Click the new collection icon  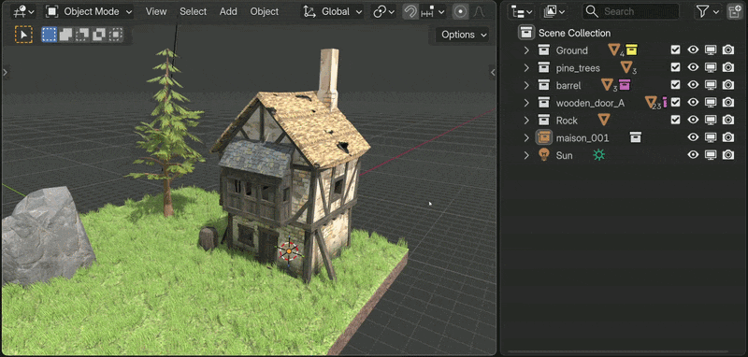point(734,11)
